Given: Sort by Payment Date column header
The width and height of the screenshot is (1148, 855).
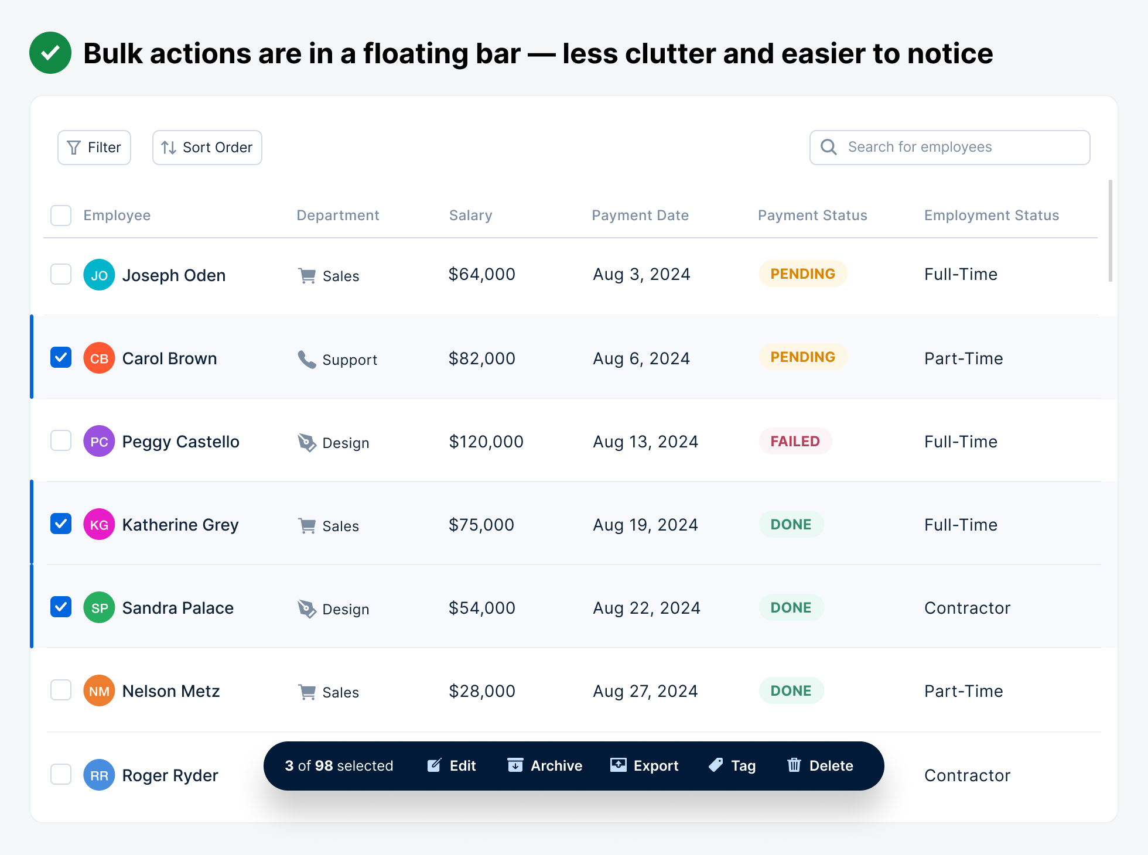Looking at the screenshot, I should (640, 216).
